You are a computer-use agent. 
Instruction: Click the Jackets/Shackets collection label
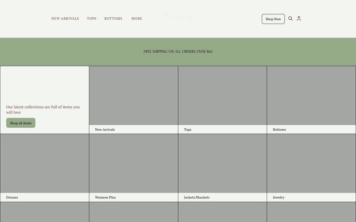click(x=197, y=197)
